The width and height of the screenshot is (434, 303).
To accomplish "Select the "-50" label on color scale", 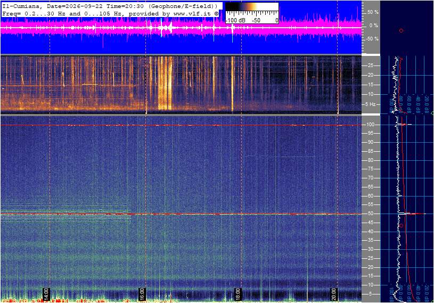I will (256, 20).
